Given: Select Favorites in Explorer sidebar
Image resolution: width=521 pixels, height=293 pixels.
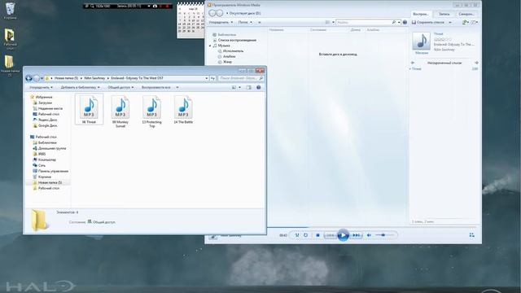Looking at the screenshot, I should point(42,97).
